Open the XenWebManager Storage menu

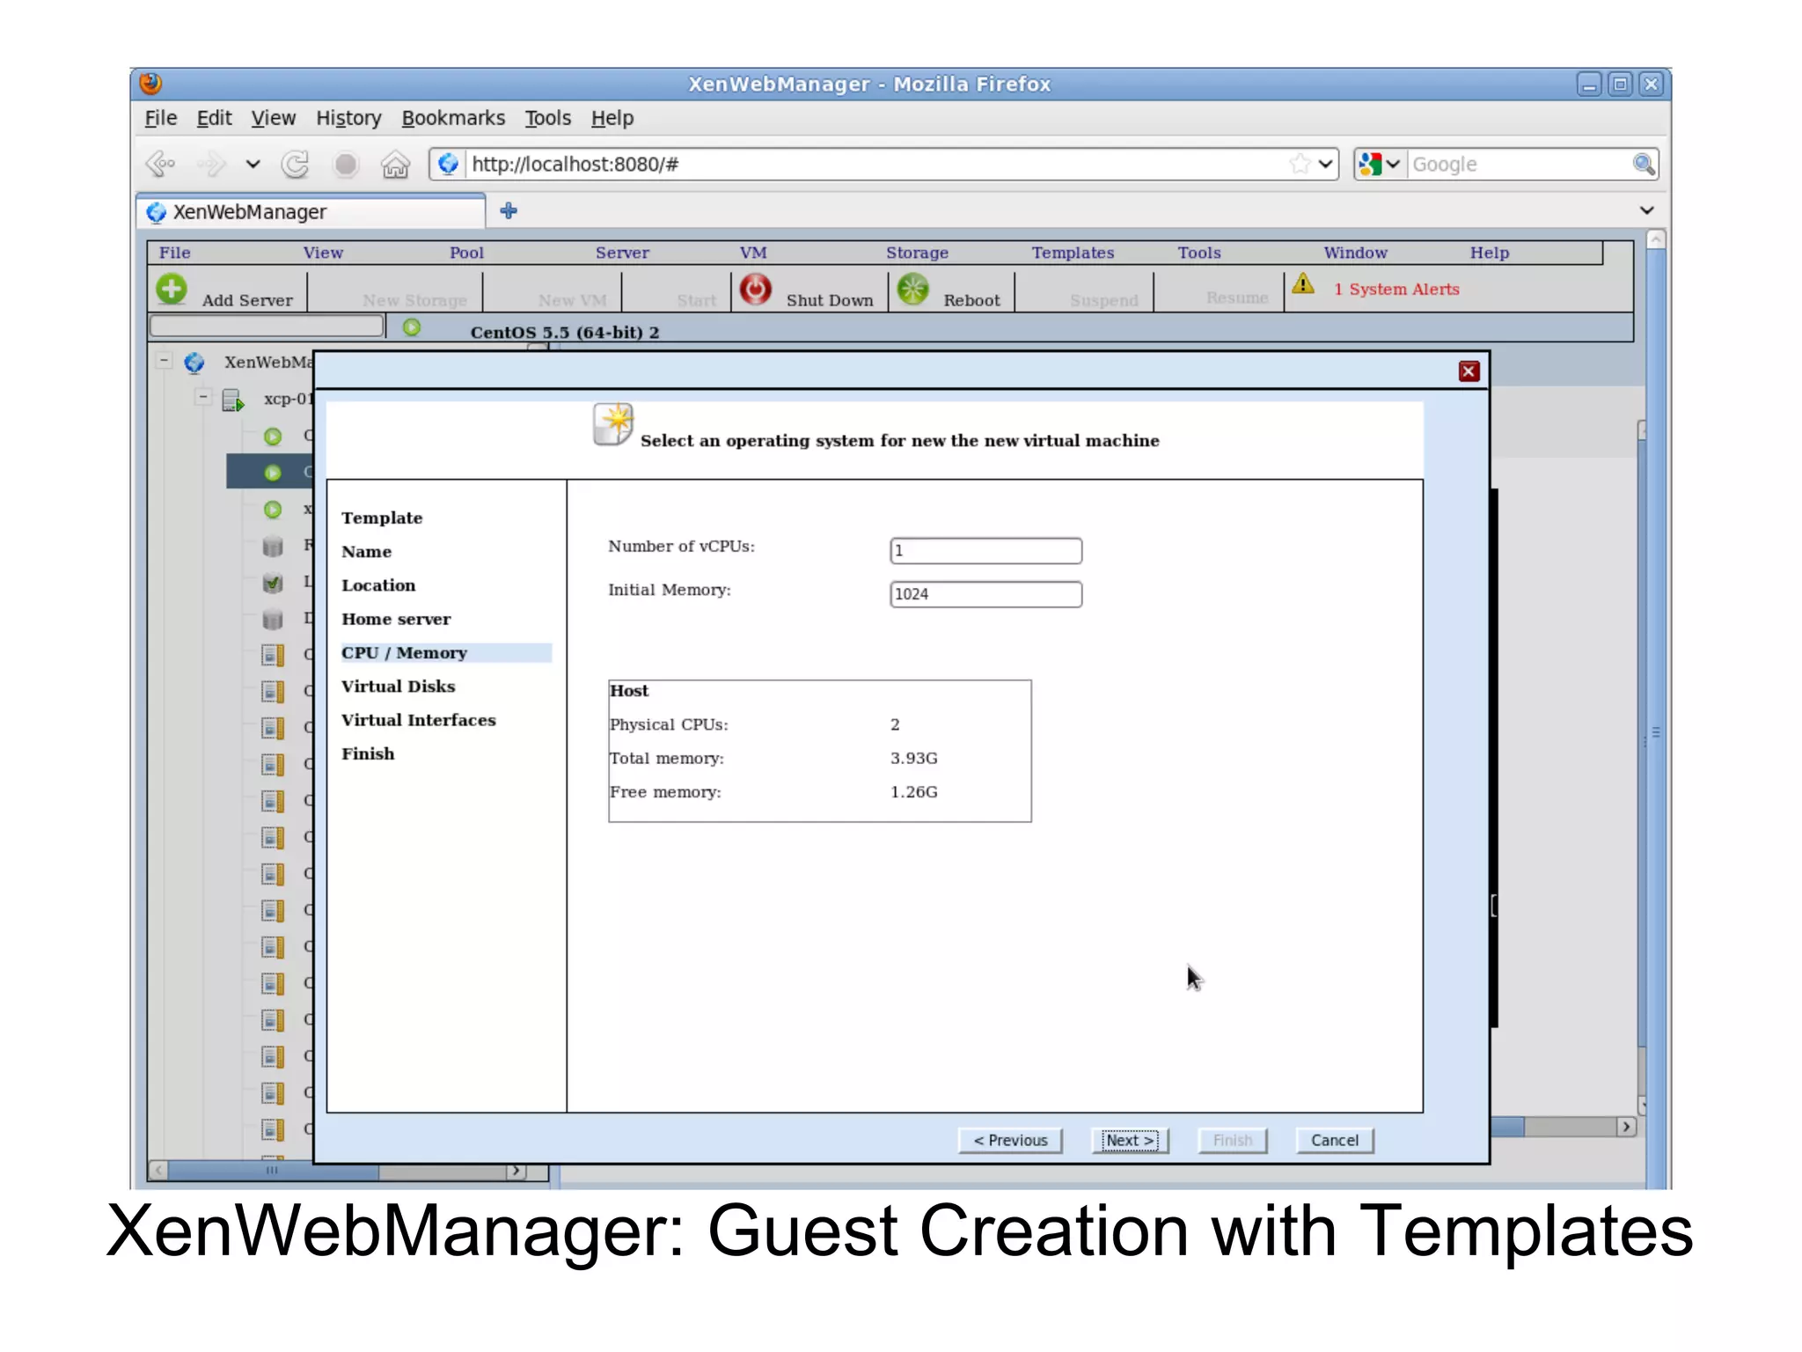tap(917, 253)
